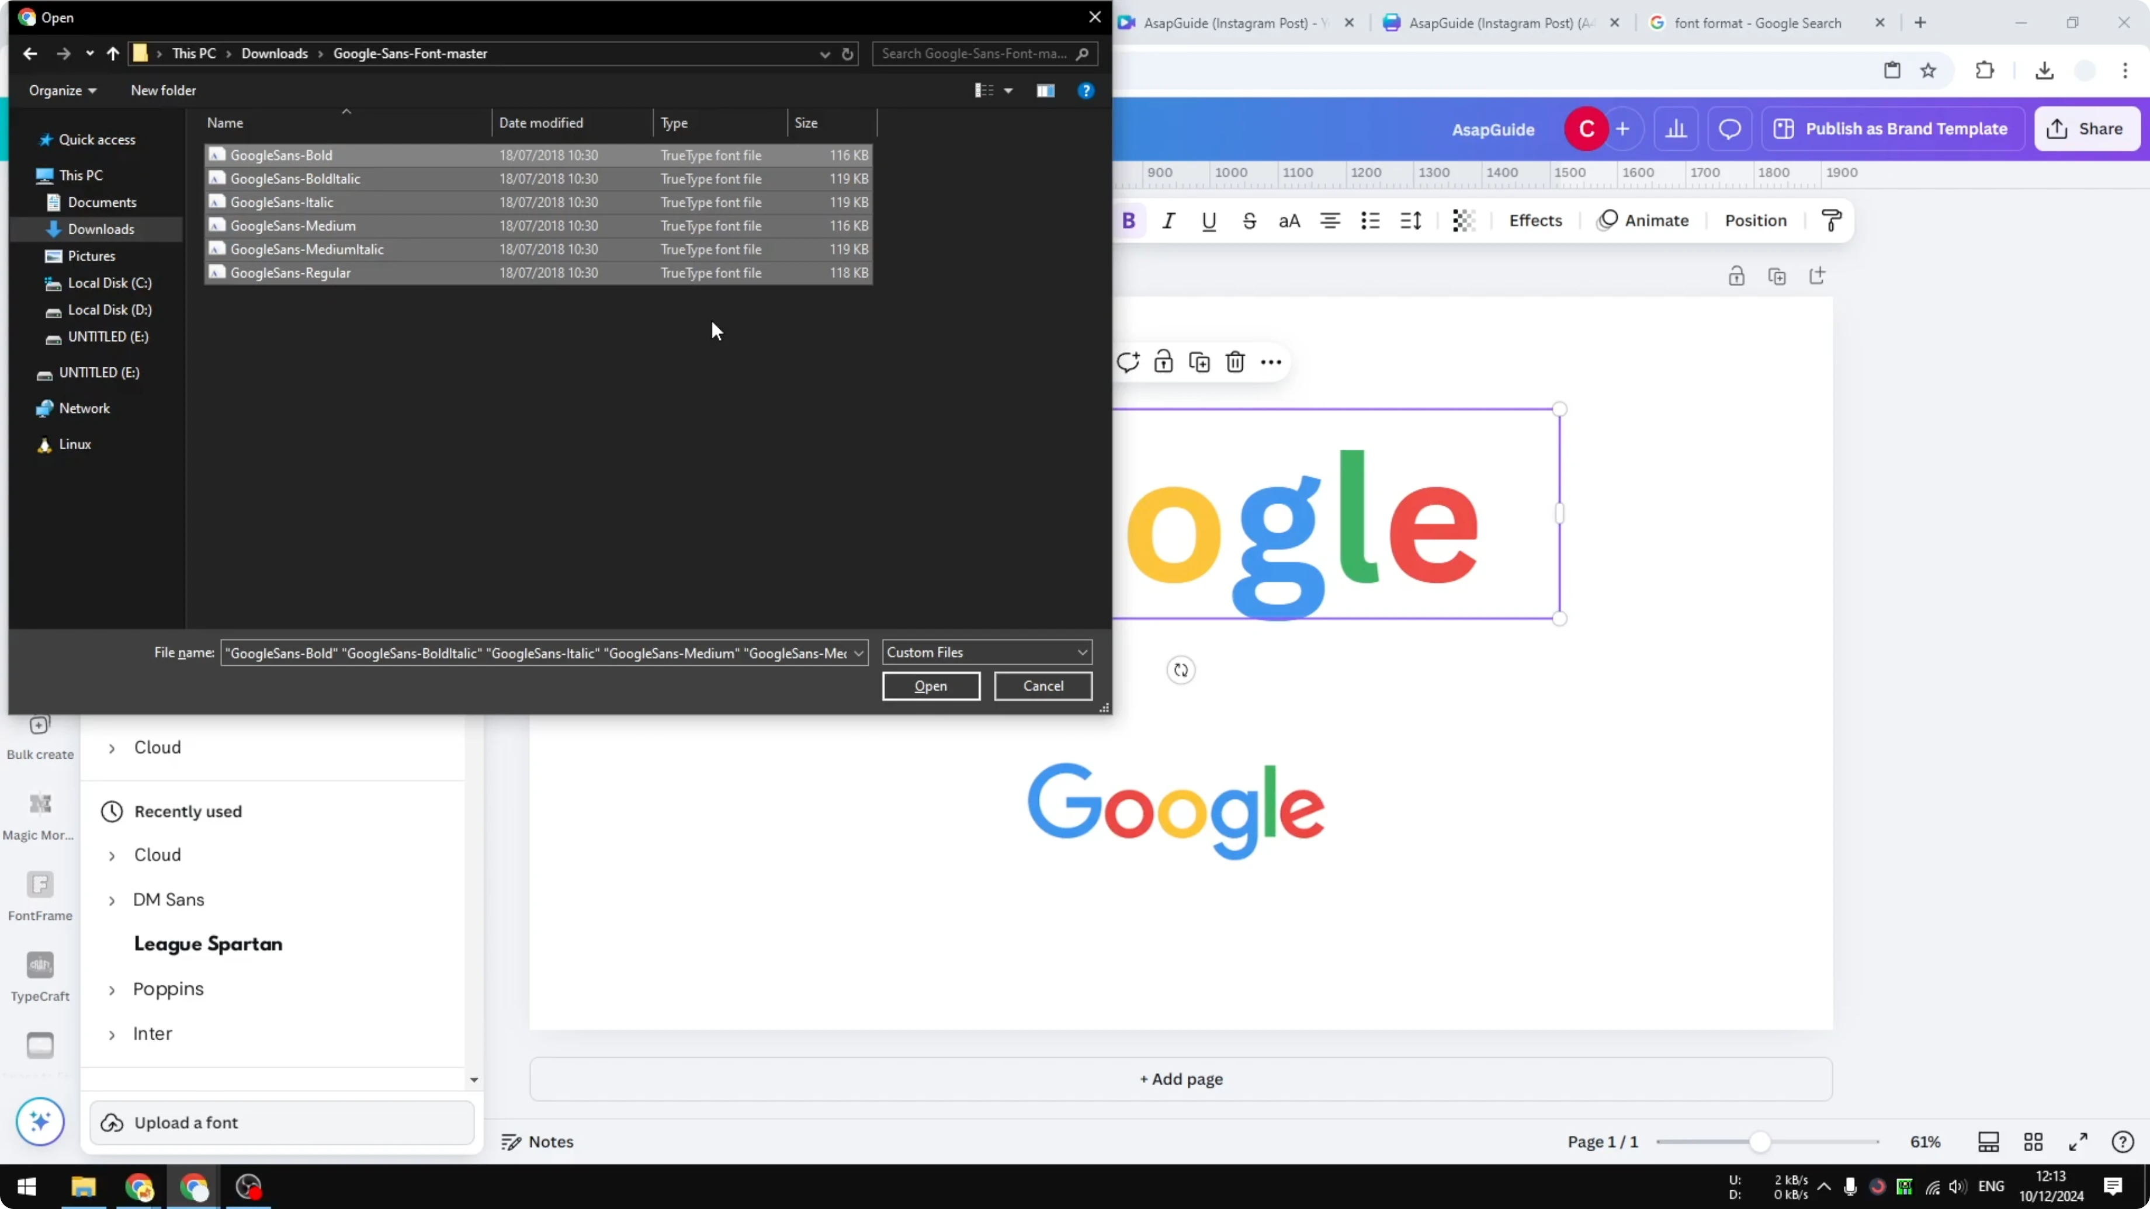Image resolution: width=2150 pixels, height=1209 pixels.
Task: Lock the selected Google logo element
Action: [x=1163, y=362]
